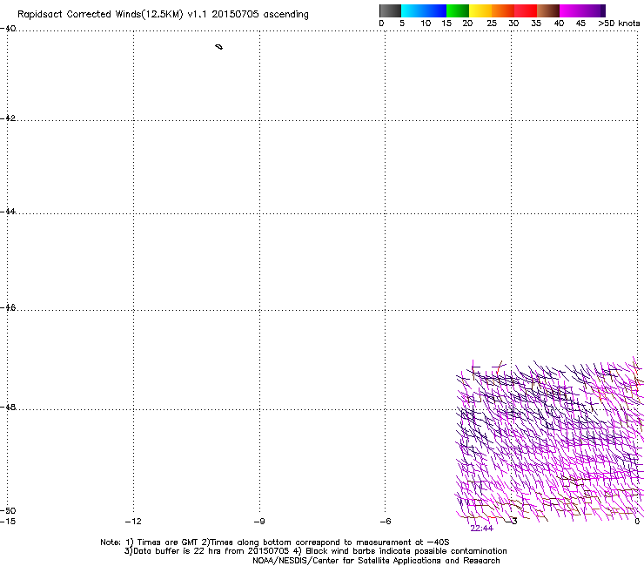The image size is (644, 566).
Task: Click the 'Times are GMT' note line
Action: click(275, 542)
